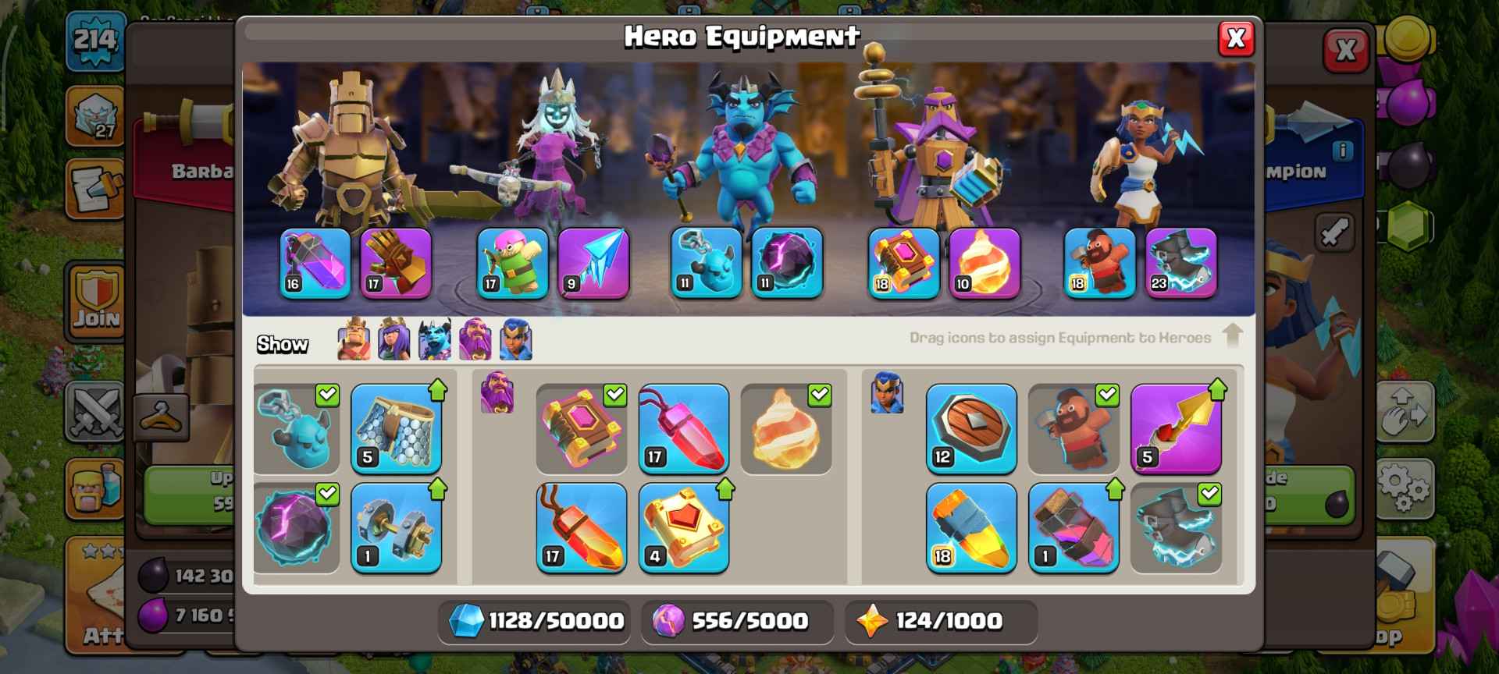
Task: Select the level 17 gauntlet equipment slot
Action: [x=396, y=264]
